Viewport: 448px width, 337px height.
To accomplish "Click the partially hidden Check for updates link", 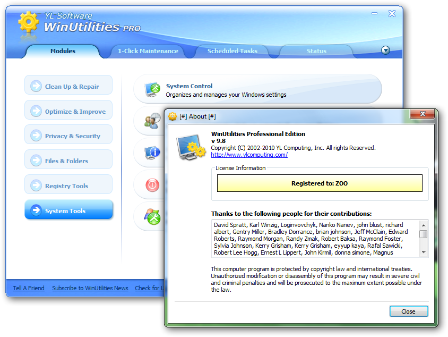I will 150,288.
